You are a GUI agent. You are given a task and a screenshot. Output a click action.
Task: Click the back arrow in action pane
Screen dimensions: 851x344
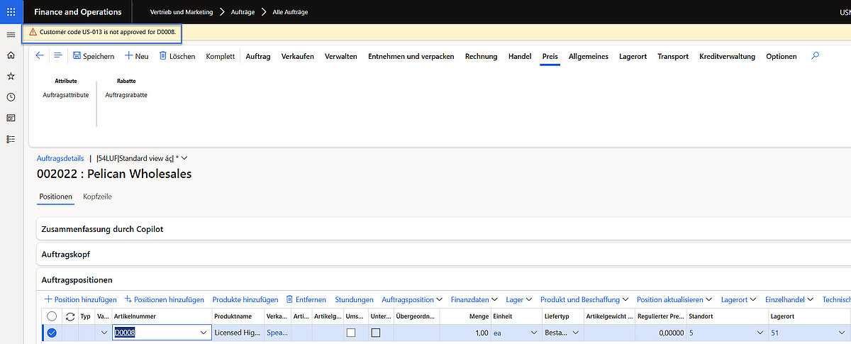click(40, 56)
